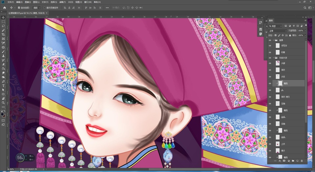This screenshot has height=172, width=315.
Task: Open the 填充 fill dropdown arrow
Action: (x=305, y=35)
